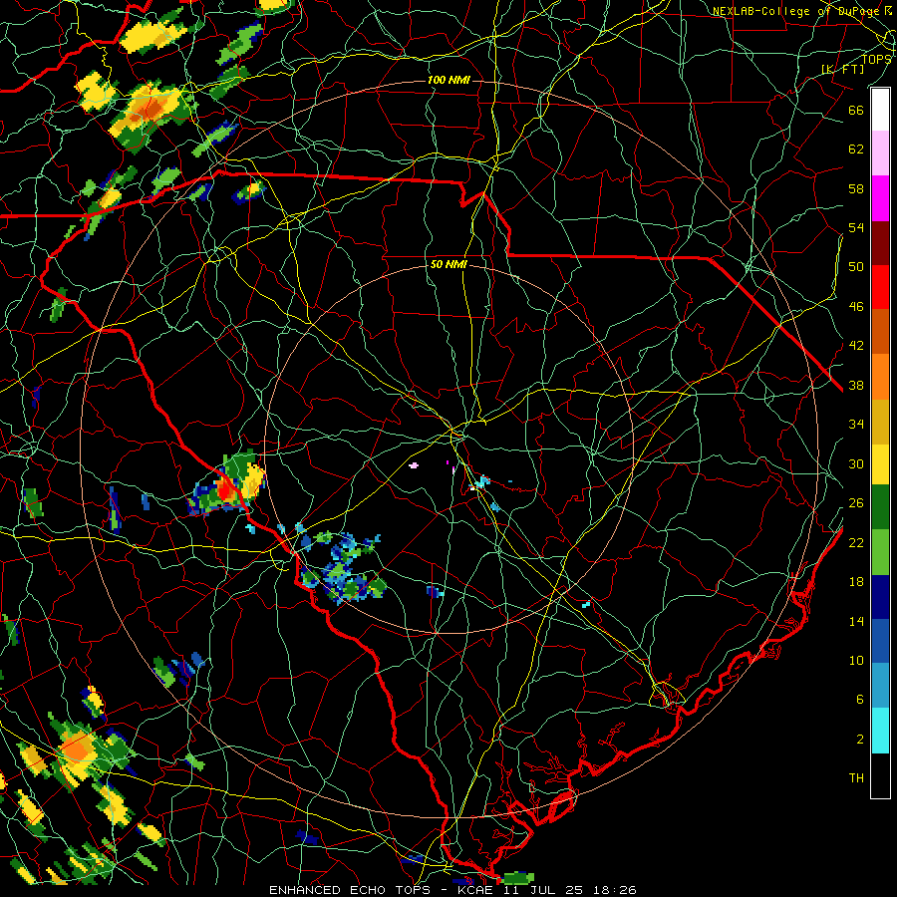This screenshot has height=897, width=897.
Task: Click the '18' legend value
Action: [x=856, y=581]
